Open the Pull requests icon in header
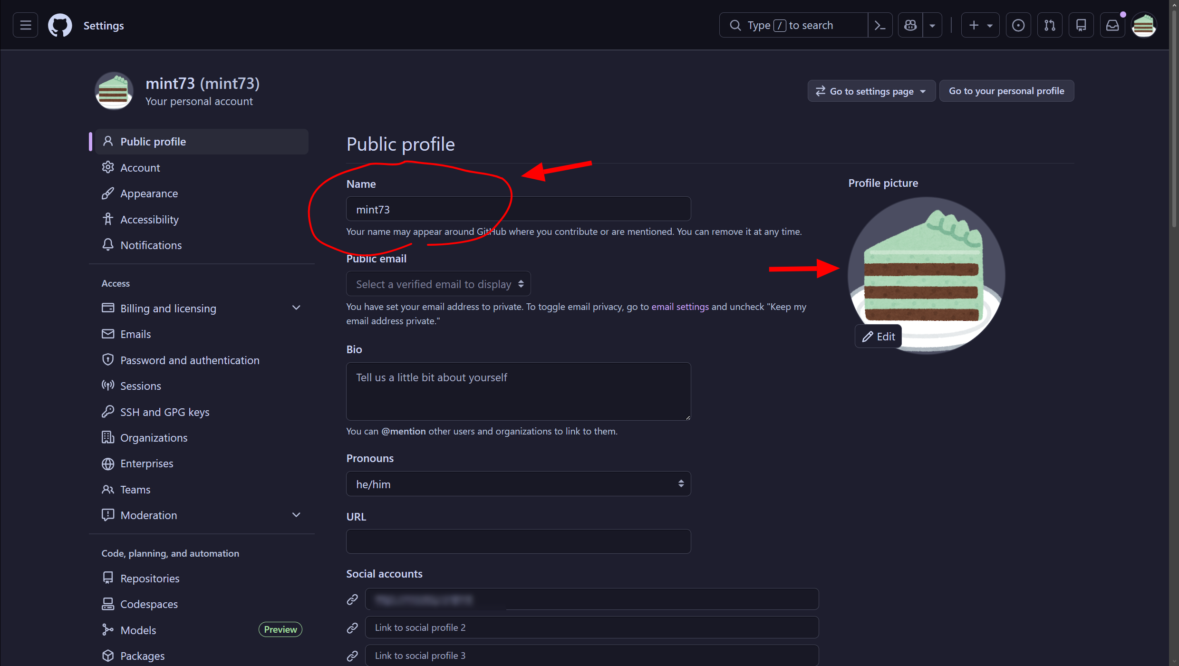The width and height of the screenshot is (1179, 666). [1050, 25]
